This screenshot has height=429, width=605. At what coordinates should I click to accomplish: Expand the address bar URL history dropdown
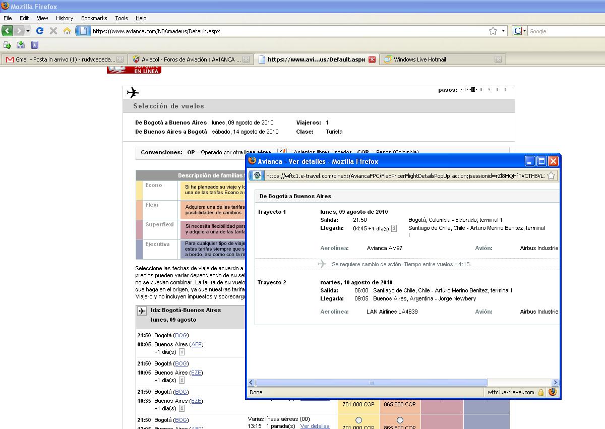(503, 31)
